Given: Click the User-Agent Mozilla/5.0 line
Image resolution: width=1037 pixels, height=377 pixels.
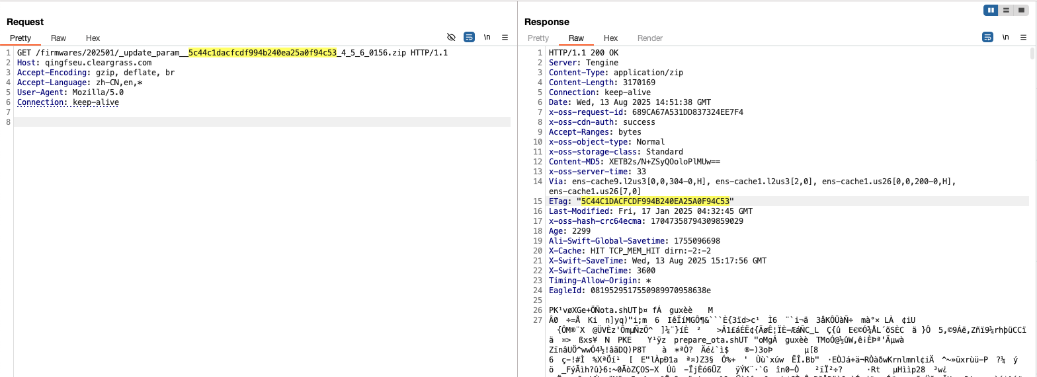Looking at the screenshot, I should pyautogui.click(x=70, y=92).
